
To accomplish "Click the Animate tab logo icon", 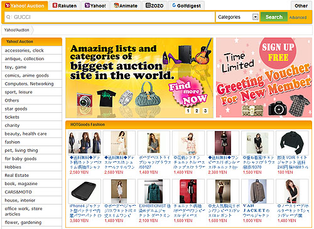I will click(116, 6).
